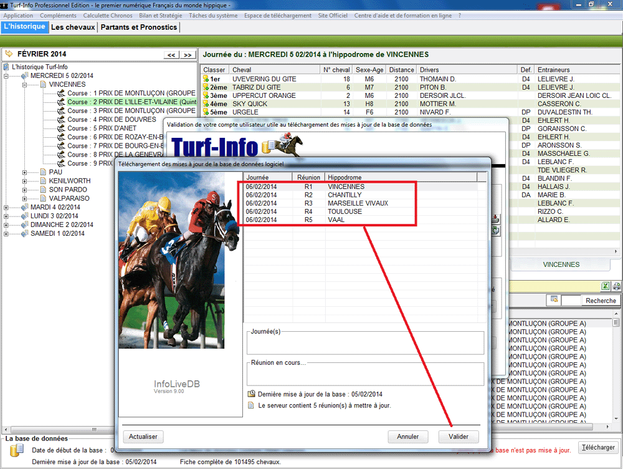Click the L'historique Turf-Info book icon
623x469 pixels.
6,67
